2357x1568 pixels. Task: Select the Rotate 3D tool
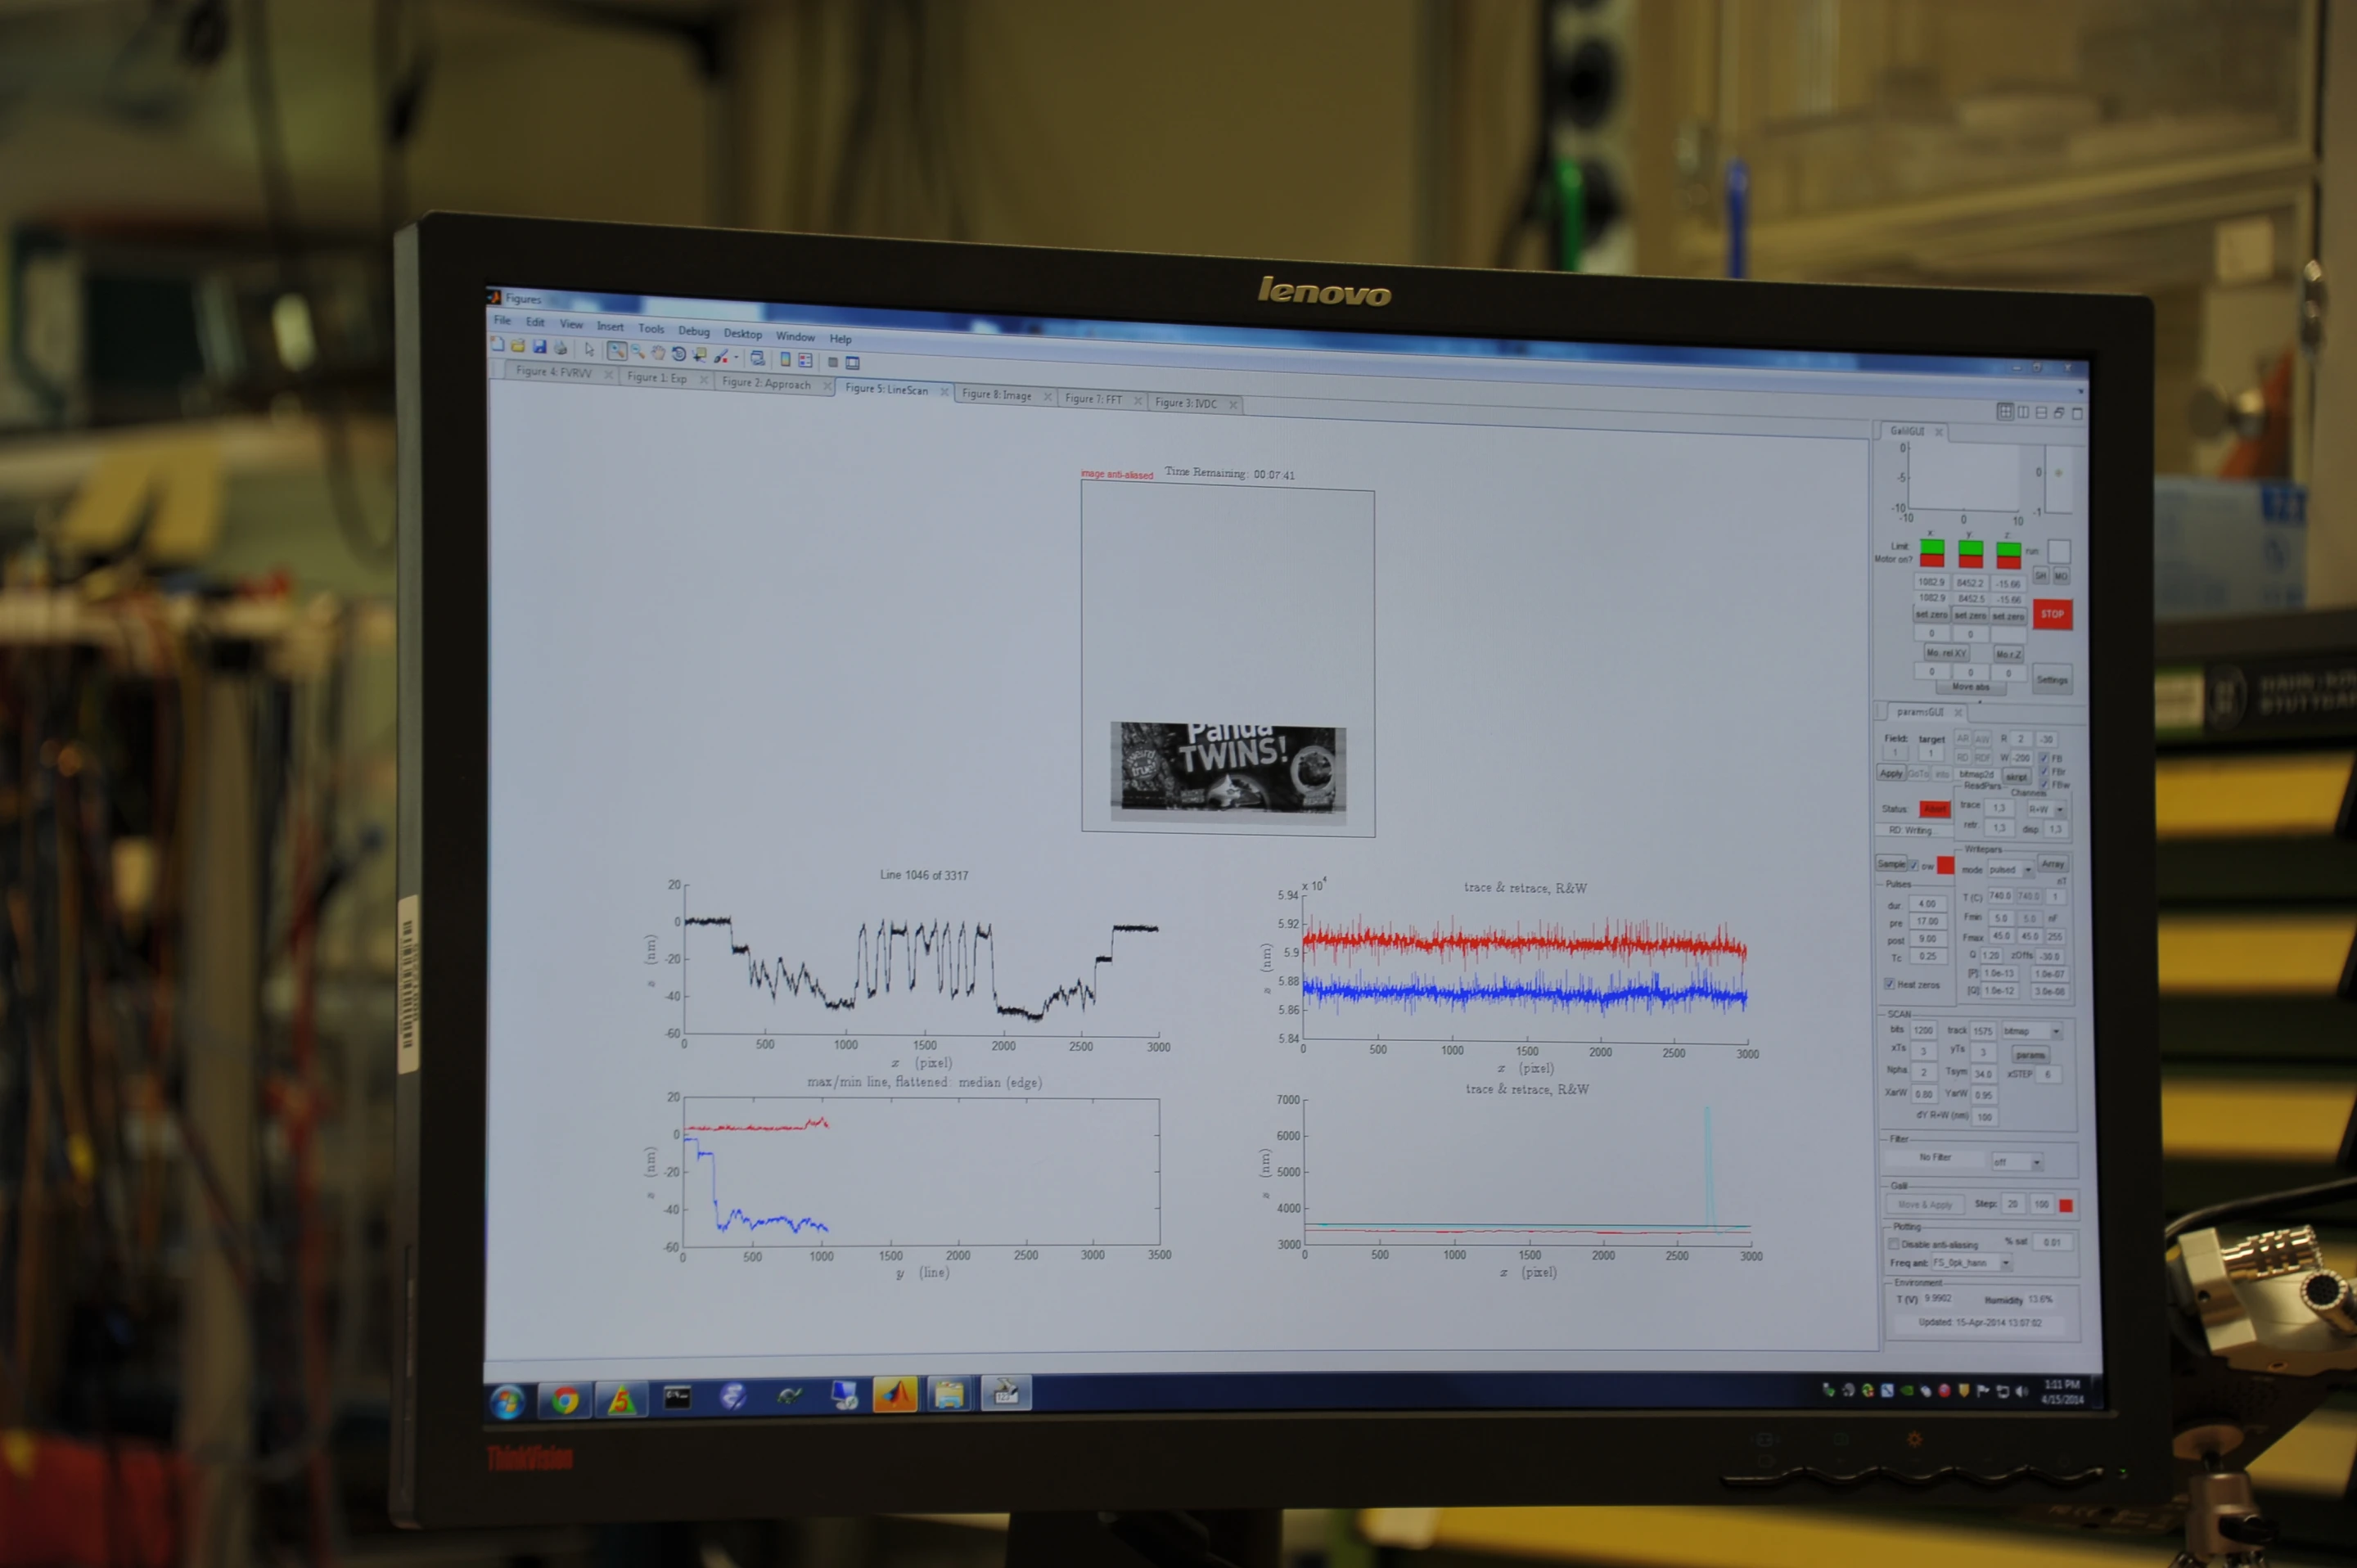[679, 353]
